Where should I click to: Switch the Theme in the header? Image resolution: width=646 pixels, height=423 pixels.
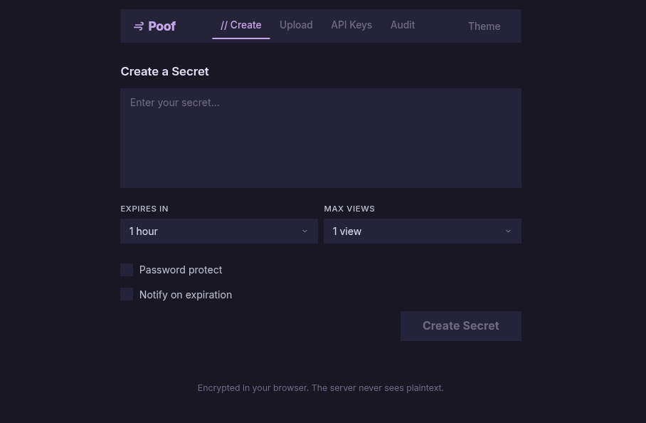point(484,26)
